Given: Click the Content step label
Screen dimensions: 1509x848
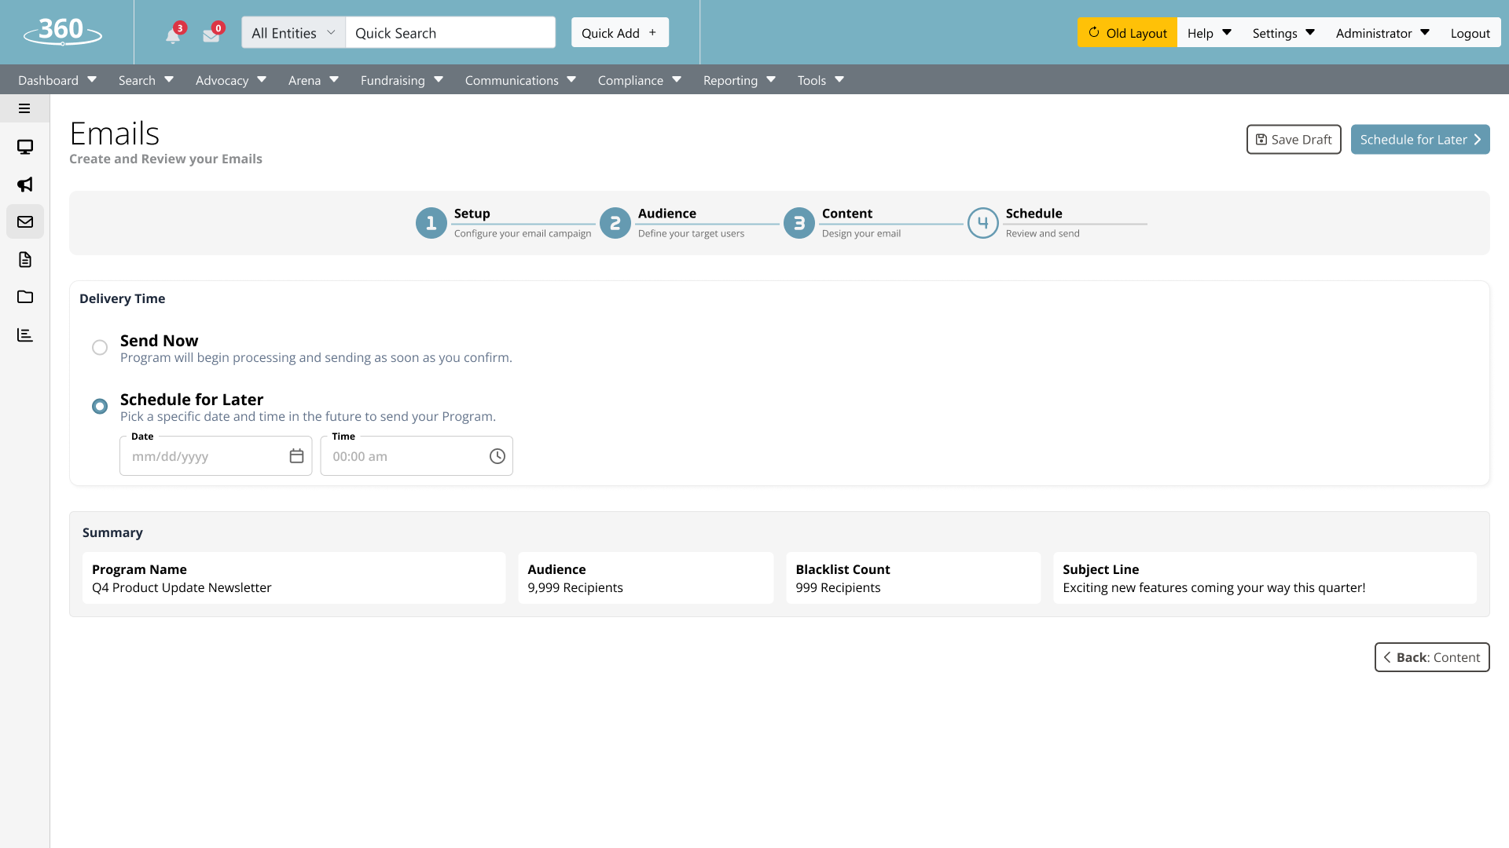Looking at the screenshot, I should point(847,214).
